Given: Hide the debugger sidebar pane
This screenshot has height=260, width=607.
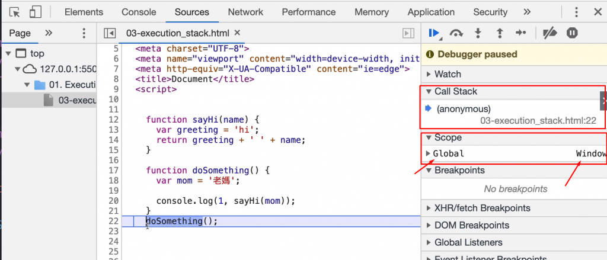Looking at the screenshot, I should coord(408,33).
